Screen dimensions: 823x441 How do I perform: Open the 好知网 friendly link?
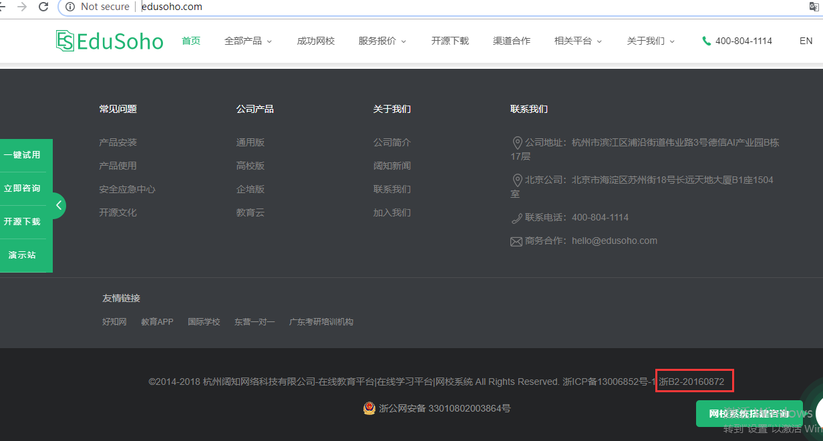[x=114, y=321]
